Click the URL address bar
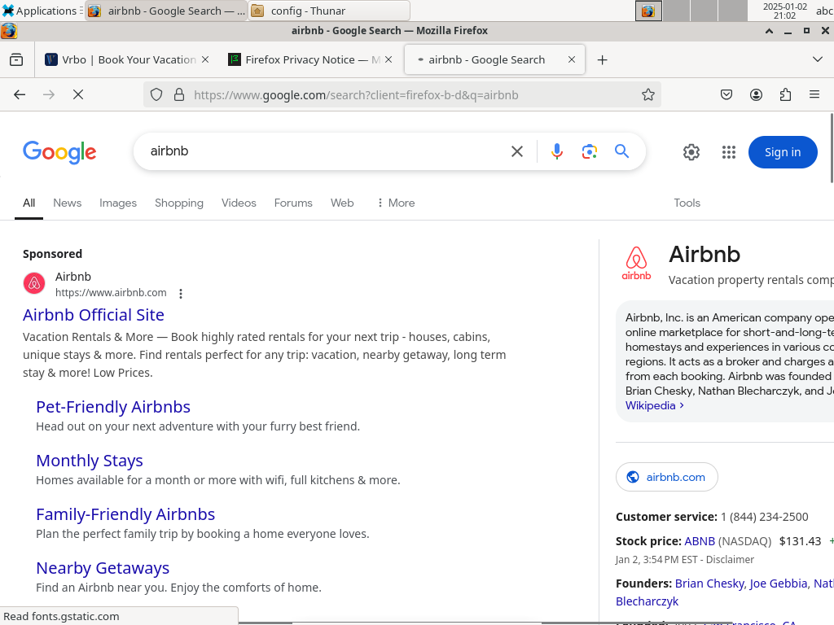Image resolution: width=834 pixels, height=625 pixels. (402, 94)
